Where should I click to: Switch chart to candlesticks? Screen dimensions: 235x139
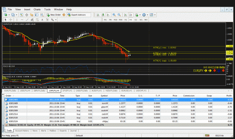(x=103, y=15)
